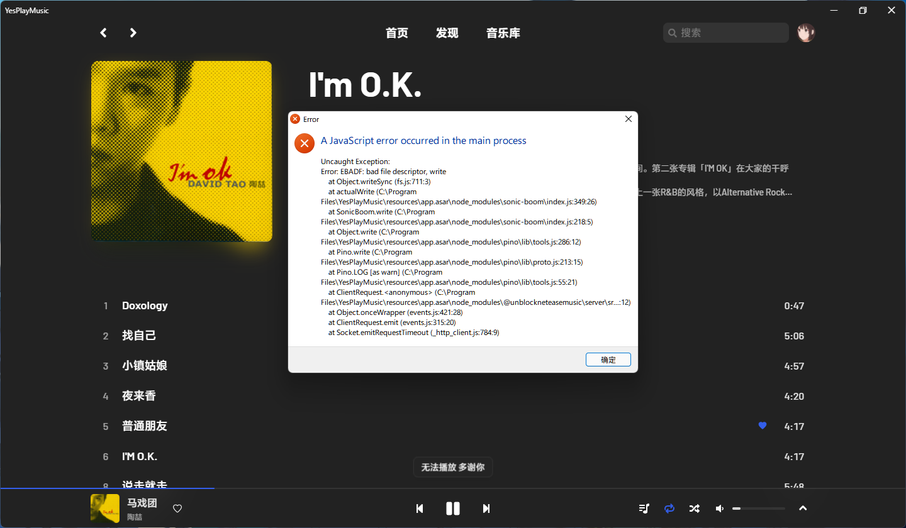Open search via the magnifier icon
The width and height of the screenshot is (906, 528).
[673, 32]
